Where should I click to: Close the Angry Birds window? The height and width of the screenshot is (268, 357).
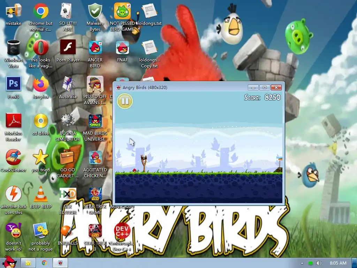(x=276, y=88)
